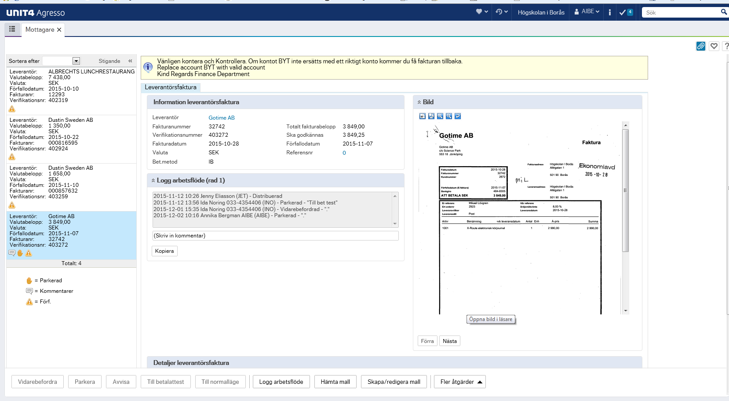Click the info icon in the yellow message bar
The width and height of the screenshot is (729, 401).
point(148,67)
